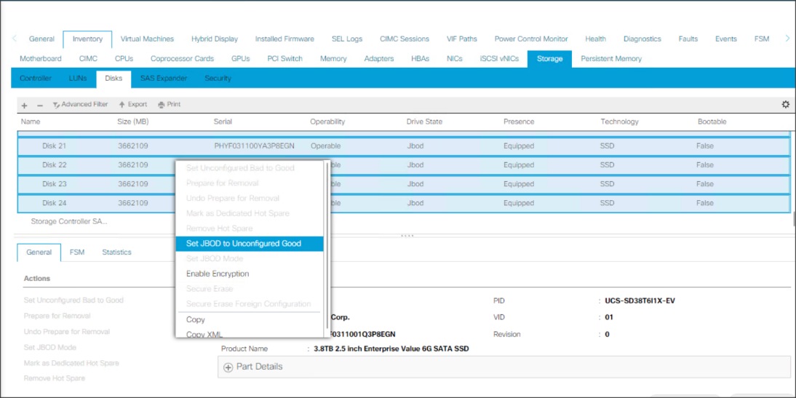The width and height of the screenshot is (796, 398).
Task: Export the disks table
Action: point(133,104)
